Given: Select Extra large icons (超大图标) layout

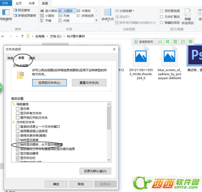Looking at the screenshot, I should [49, 11].
